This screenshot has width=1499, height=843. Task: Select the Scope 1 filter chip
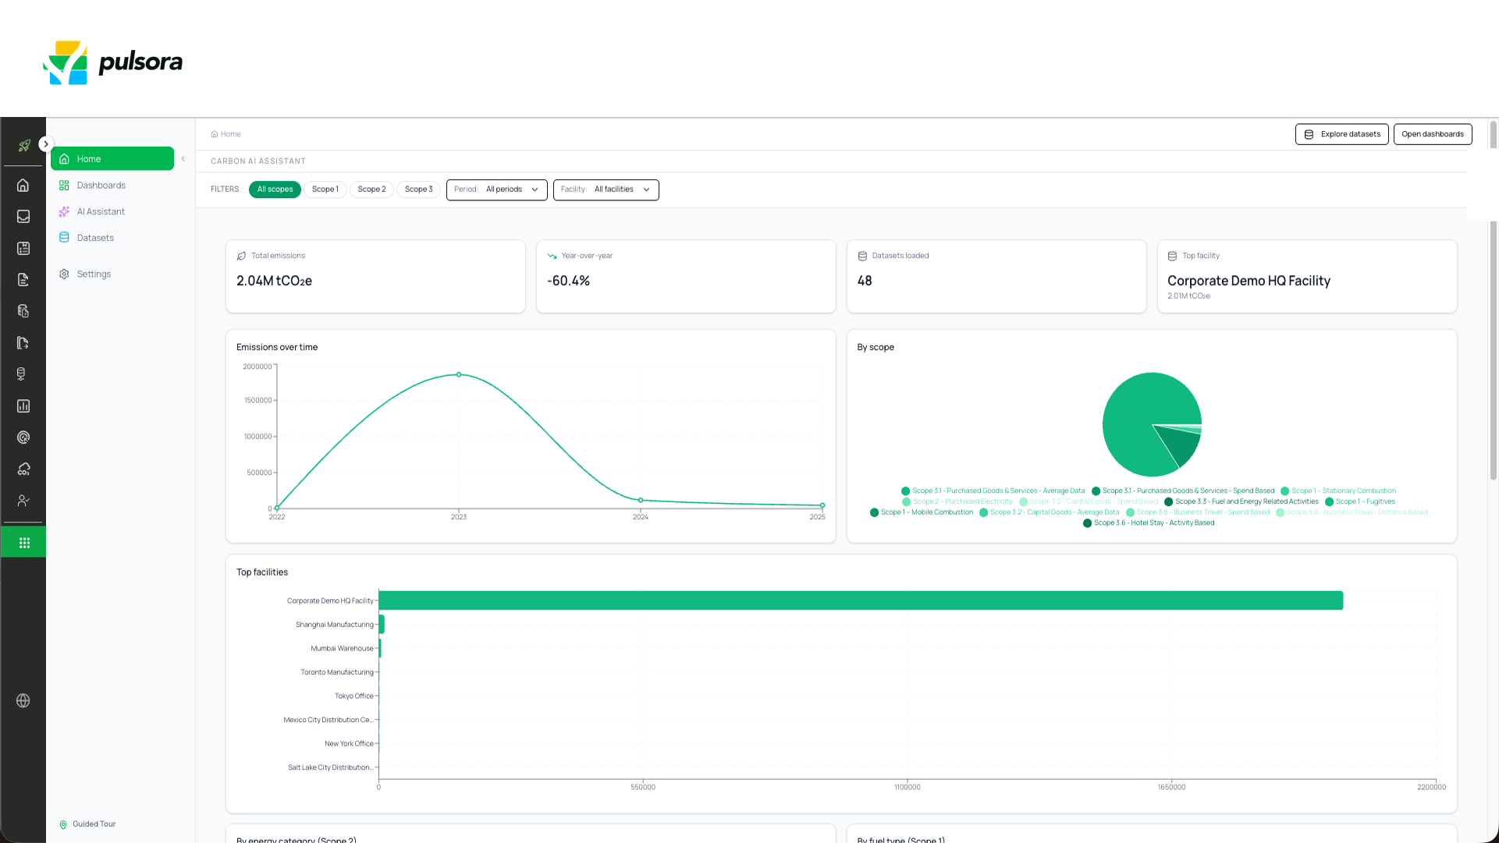pyautogui.click(x=325, y=189)
